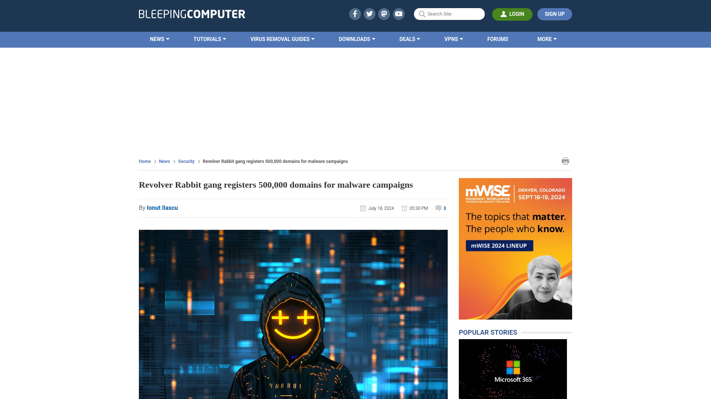711x399 pixels.
Task: Click the Search Site input field
Action: (x=449, y=14)
